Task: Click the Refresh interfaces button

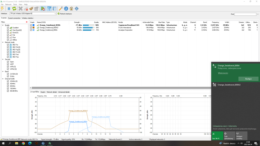Action: [x=65, y=14]
